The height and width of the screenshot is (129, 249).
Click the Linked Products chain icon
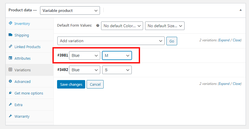pyautogui.click(x=11, y=46)
